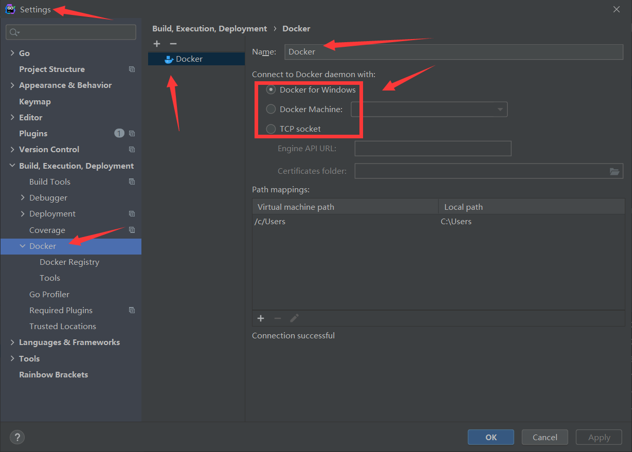Close the Settings dialog window
Image resolution: width=632 pixels, height=452 pixels.
(x=617, y=9)
